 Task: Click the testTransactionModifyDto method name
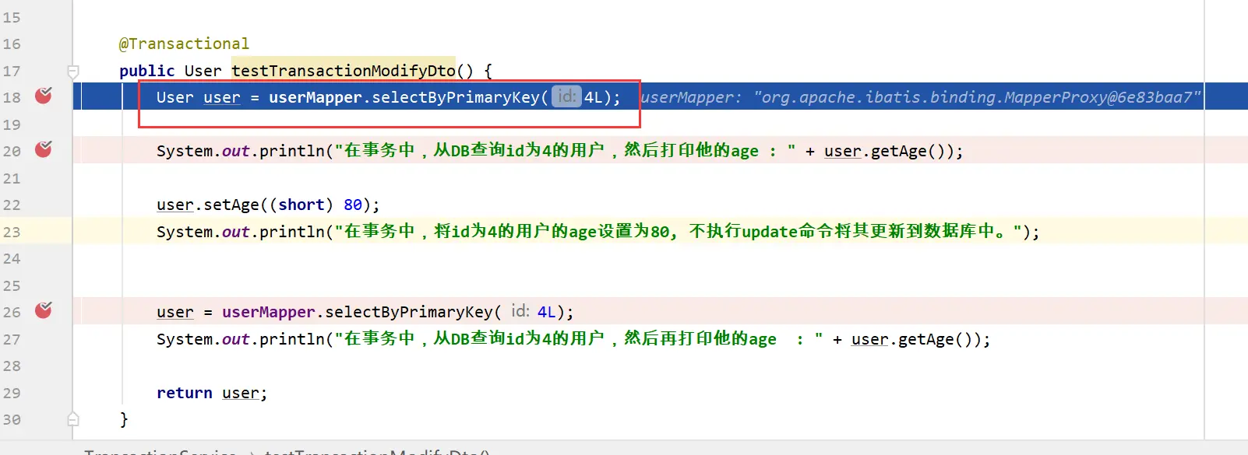(x=344, y=71)
